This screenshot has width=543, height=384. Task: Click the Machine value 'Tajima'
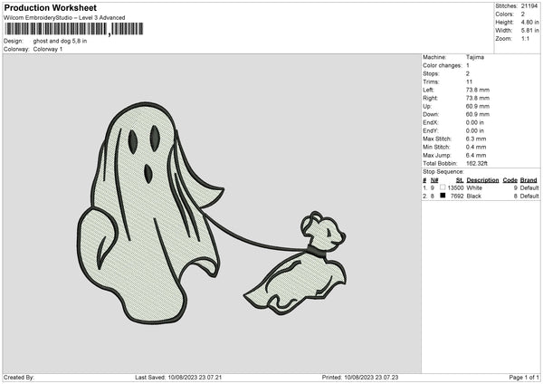pos(475,57)
